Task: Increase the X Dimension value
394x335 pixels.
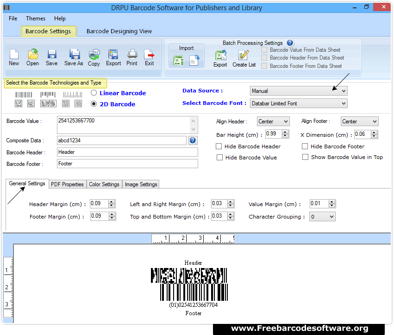Action: (x=374, y=133)
